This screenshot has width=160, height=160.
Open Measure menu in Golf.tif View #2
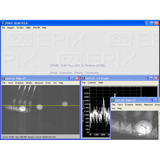pyautogui.click(x=148, y=105)
